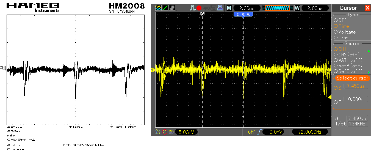Click the blue 0.000s cursor time tag
This screenshot has height=151, width=371.
pos(243,14)
